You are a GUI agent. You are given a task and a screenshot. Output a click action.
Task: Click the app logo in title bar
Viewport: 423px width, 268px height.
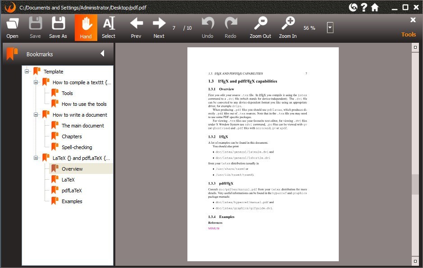coord(10,7)
